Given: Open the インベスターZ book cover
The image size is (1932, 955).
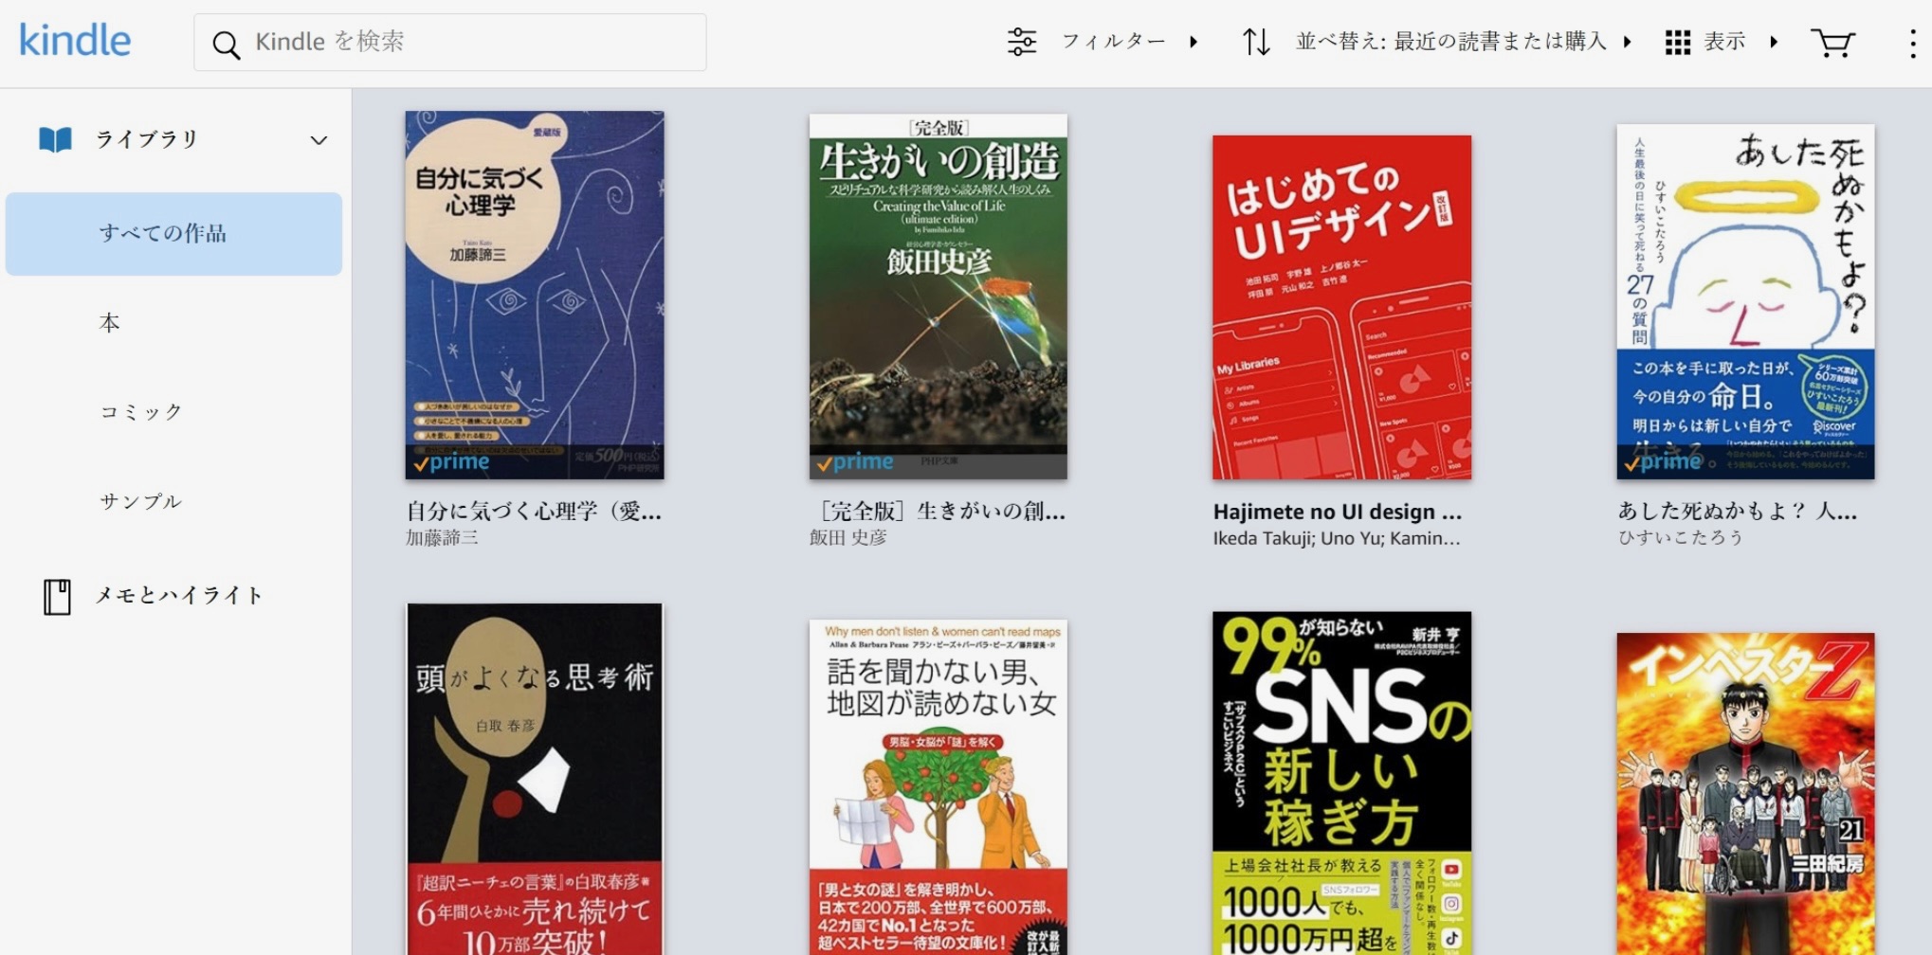Looking at the screenshot, I should click(x=1744, y=793).
